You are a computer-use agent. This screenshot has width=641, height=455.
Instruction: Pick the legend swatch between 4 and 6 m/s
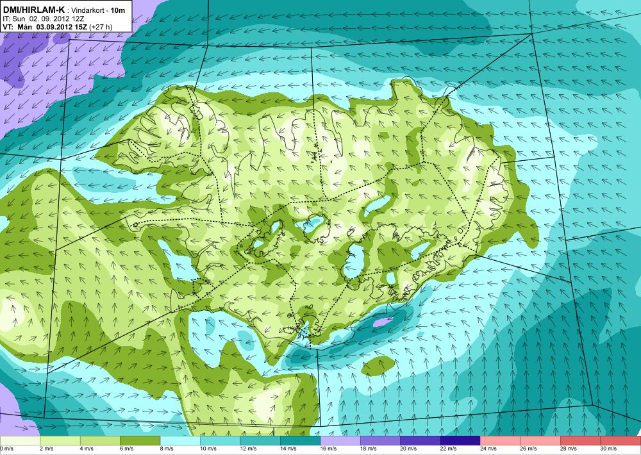point(100,441)
